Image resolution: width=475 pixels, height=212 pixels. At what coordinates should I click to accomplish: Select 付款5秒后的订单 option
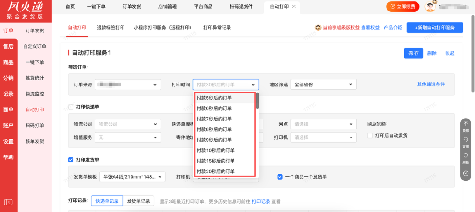224,98
